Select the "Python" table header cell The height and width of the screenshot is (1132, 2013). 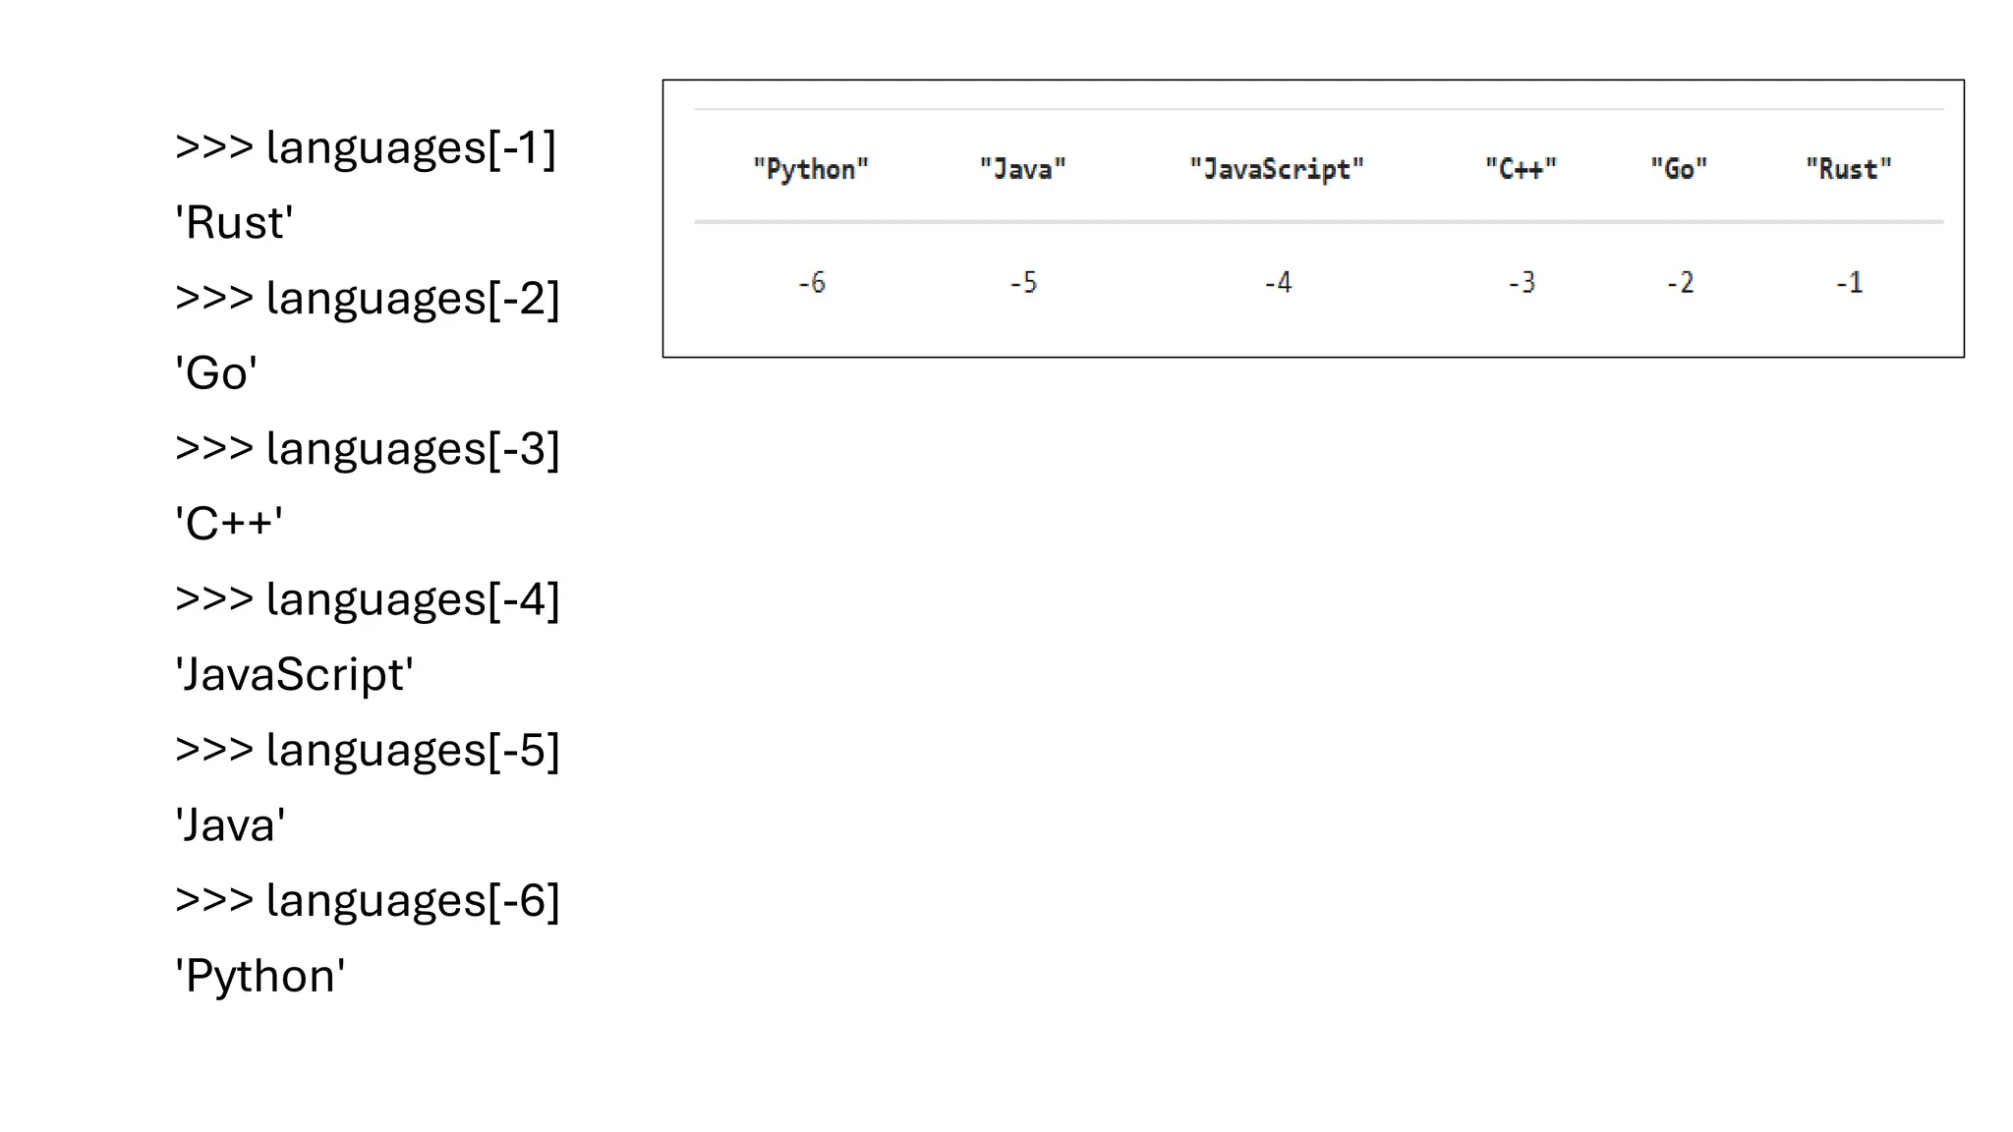coord(811,169)
